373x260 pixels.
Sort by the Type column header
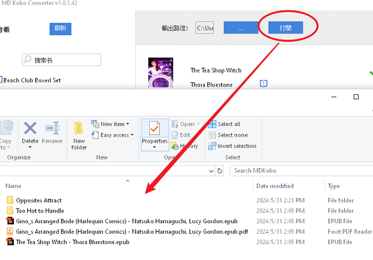[x=334, y=186]
